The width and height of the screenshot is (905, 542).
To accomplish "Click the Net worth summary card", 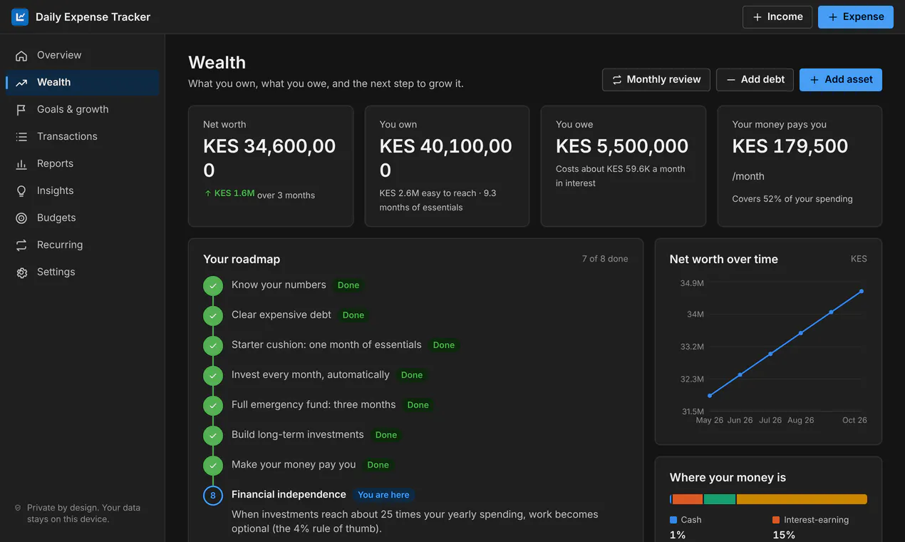I will (x=271, y=166).
